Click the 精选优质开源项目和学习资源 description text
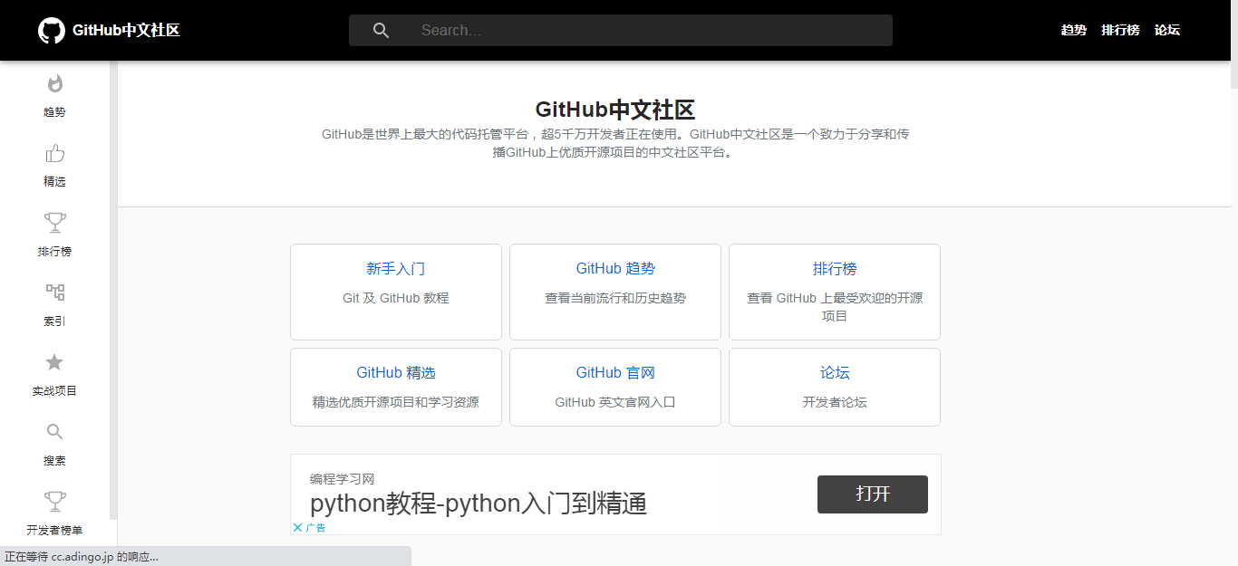This screenshot has width=1238, height=566. 396,402
